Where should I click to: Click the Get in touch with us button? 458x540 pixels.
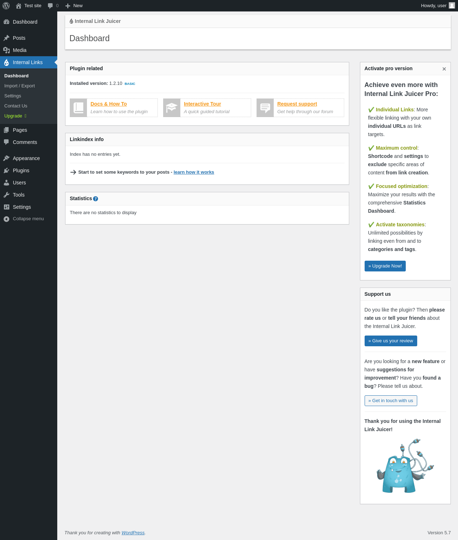pos(391,401)
